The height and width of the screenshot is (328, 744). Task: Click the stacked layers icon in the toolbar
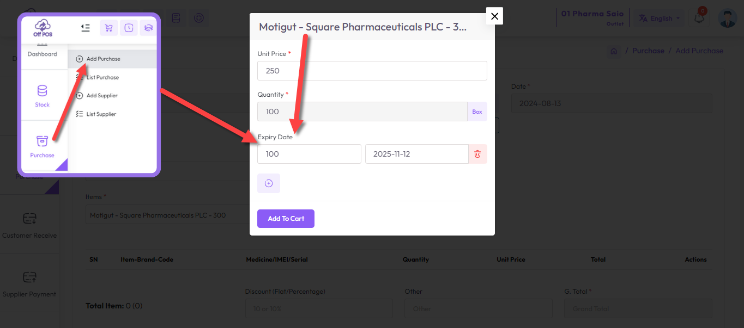click(x=148, y=28)
